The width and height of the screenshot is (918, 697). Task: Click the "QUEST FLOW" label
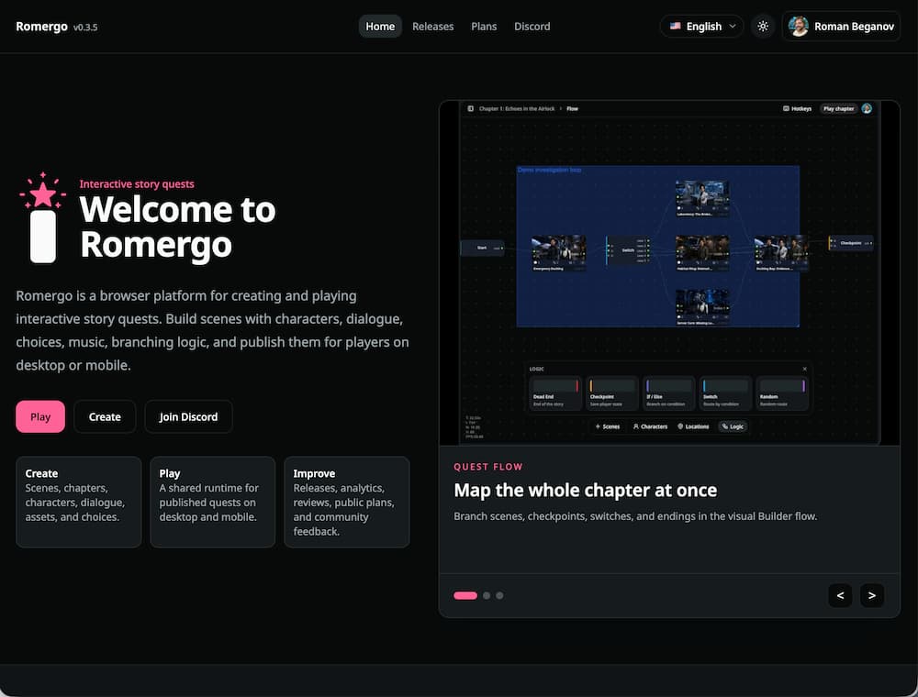pyautogui.click(x=488, y=467)
